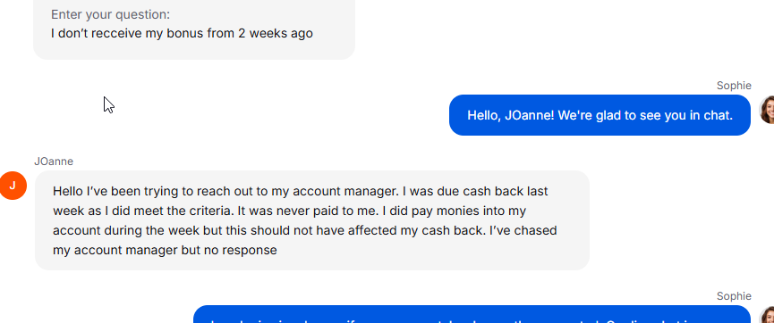Viewport: 774px width, 323px height.
Task: Click Sophie's avatar next to the bottom message
Action: pyautogui.click(x=767, y=315)
